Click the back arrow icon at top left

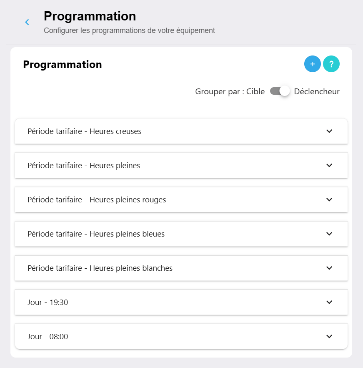(x=27, y=22)
